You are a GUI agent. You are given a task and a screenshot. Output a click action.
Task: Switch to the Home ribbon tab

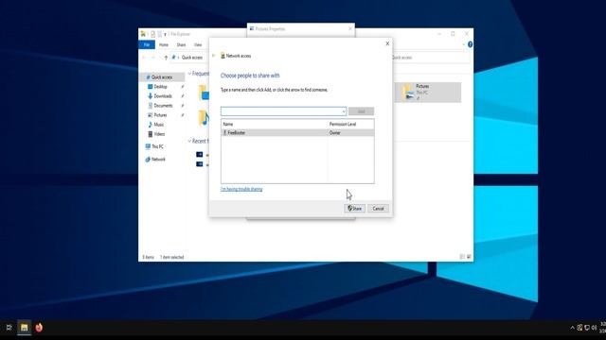click(164, 44)
